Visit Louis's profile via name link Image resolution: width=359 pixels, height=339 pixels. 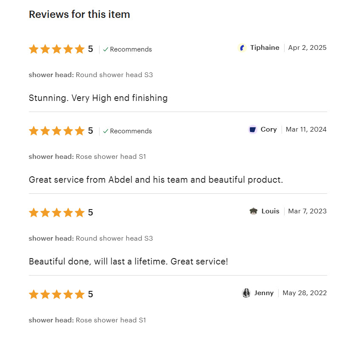[x=270, y=211]
